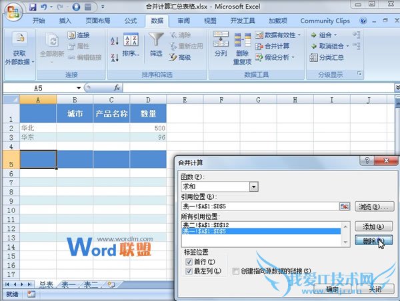This screenshot has width=400, height=301.
Task: Click the Reference (引用位置) input field
Action: (260, 206)
